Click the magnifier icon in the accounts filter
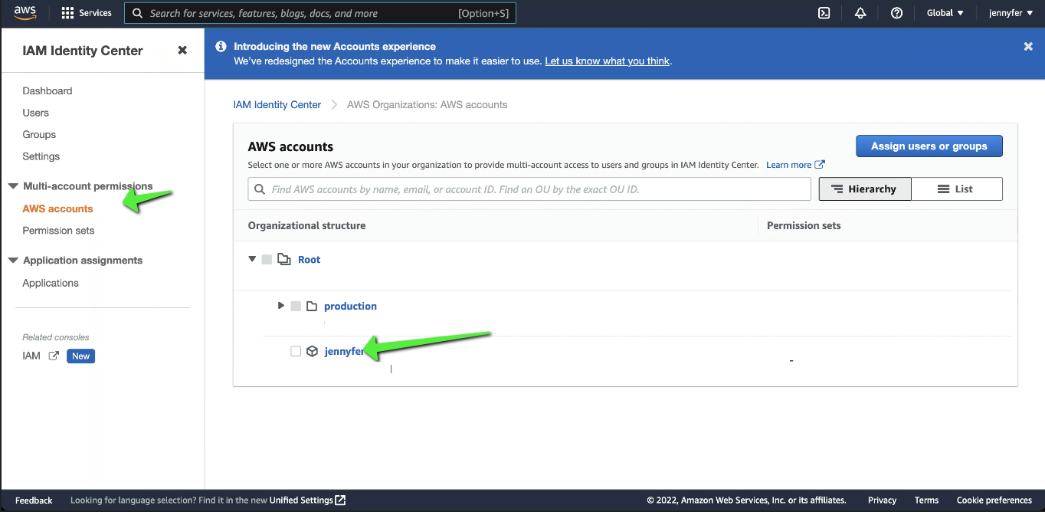 click(260, 189)
